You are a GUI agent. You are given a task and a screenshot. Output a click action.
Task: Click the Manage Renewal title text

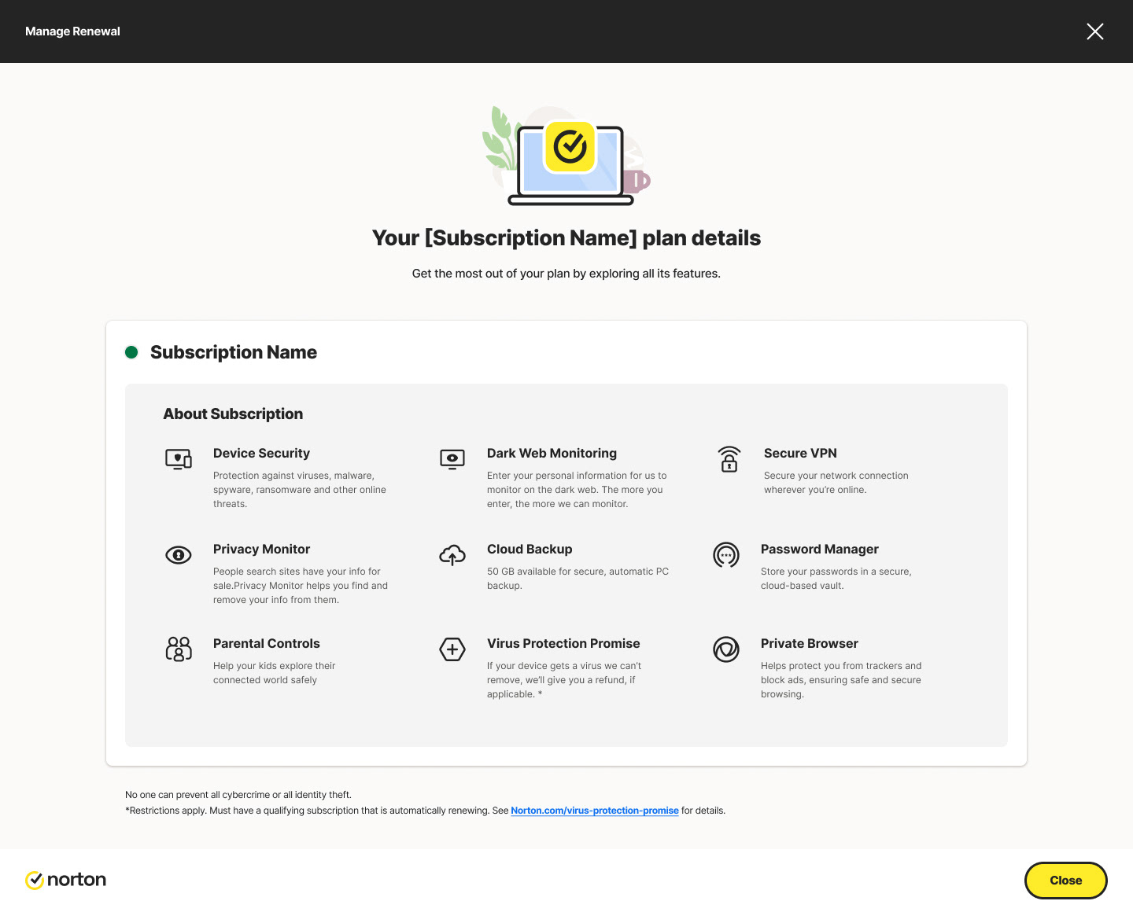click(72, 31)
